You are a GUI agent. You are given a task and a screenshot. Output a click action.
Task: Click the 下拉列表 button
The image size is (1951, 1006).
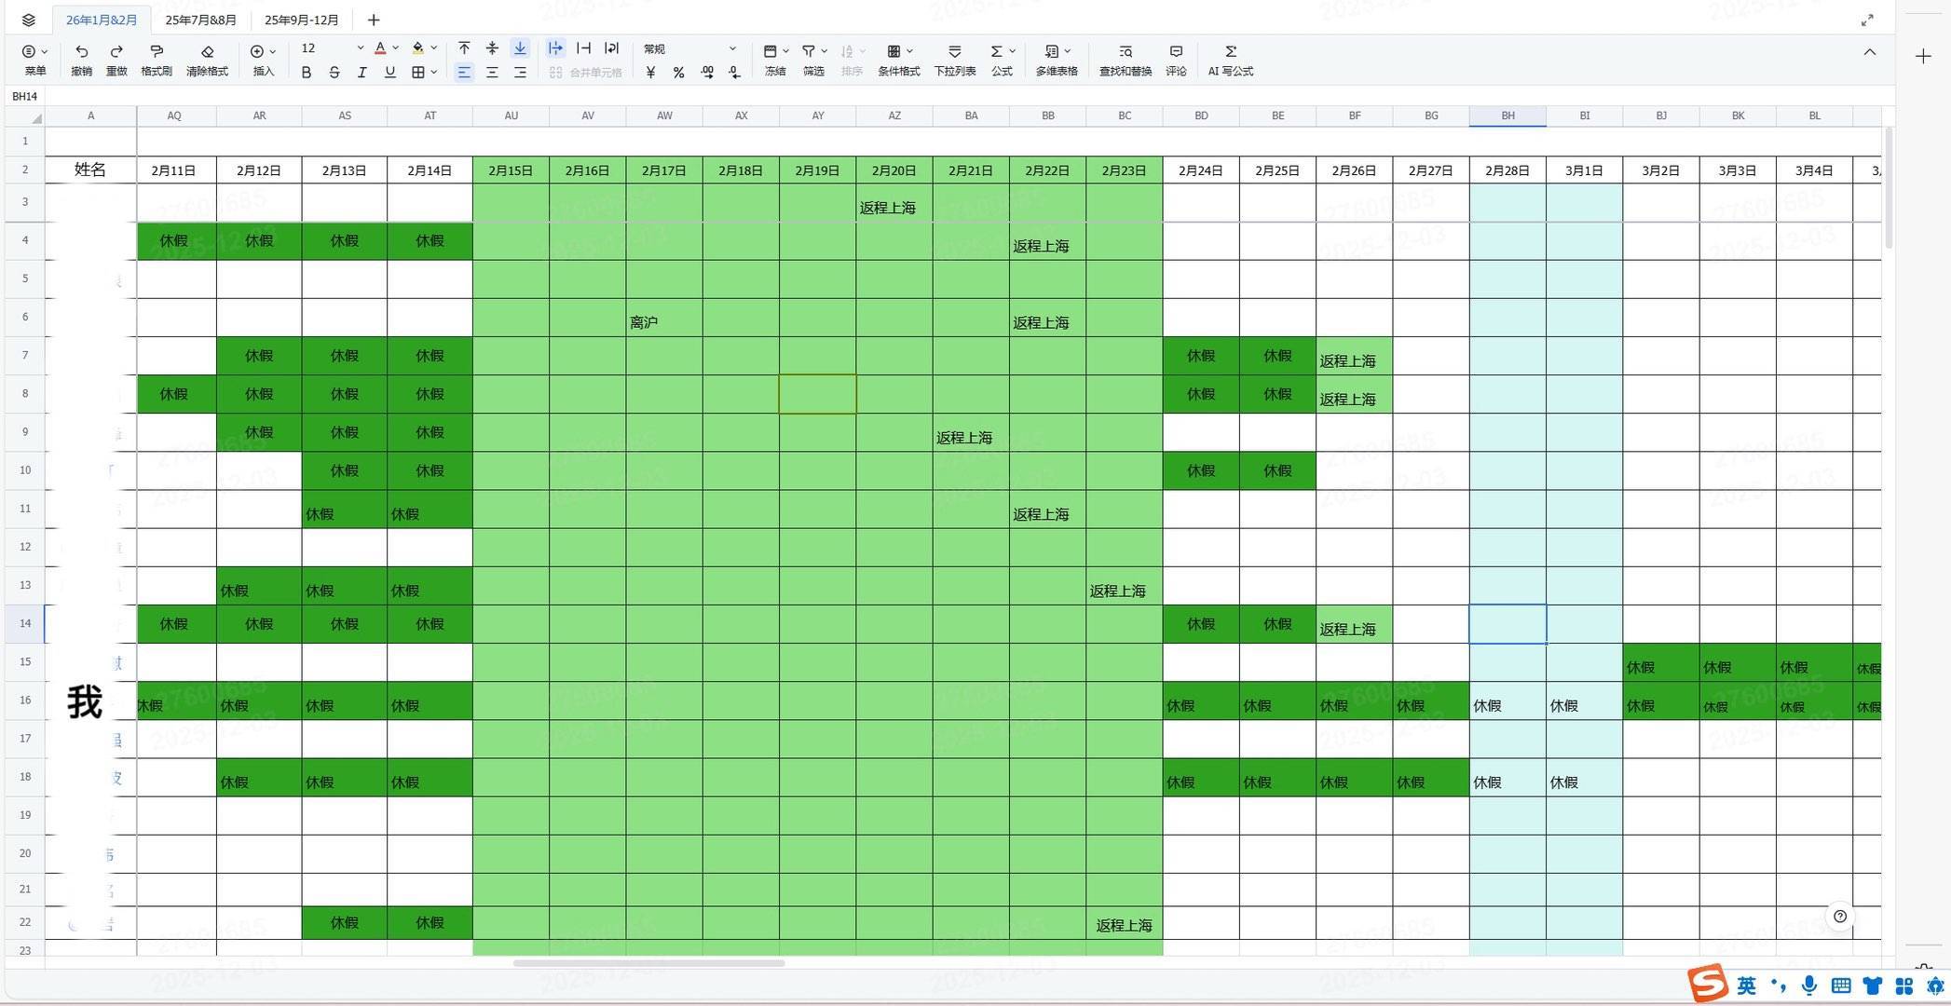pos(954,52)
